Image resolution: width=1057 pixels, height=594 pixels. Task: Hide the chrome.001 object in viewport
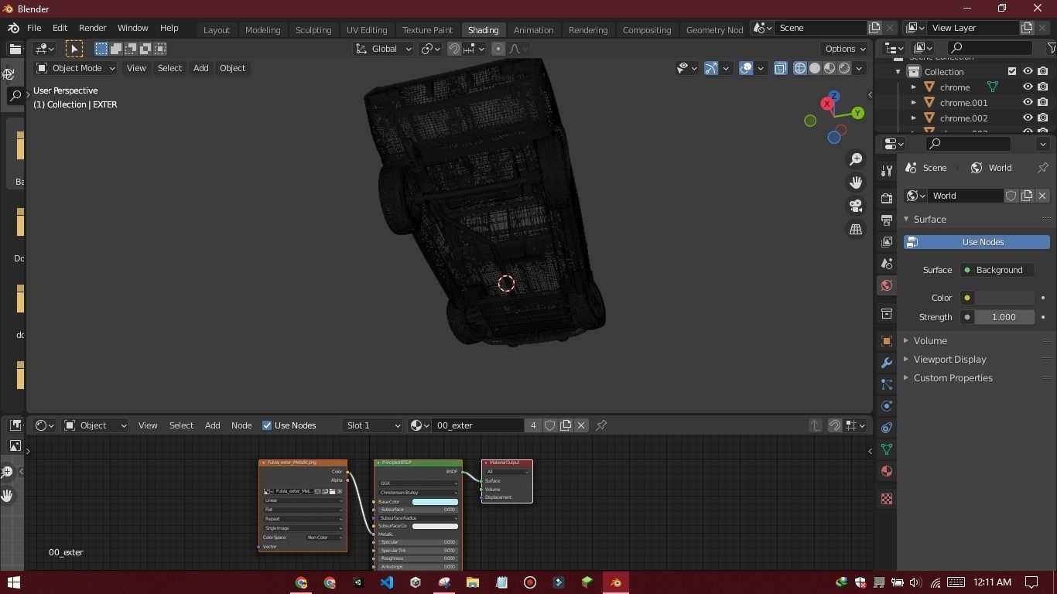[x=1028, y=103]
